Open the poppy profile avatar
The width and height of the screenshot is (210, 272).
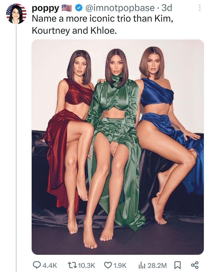[x=16, y=14]
